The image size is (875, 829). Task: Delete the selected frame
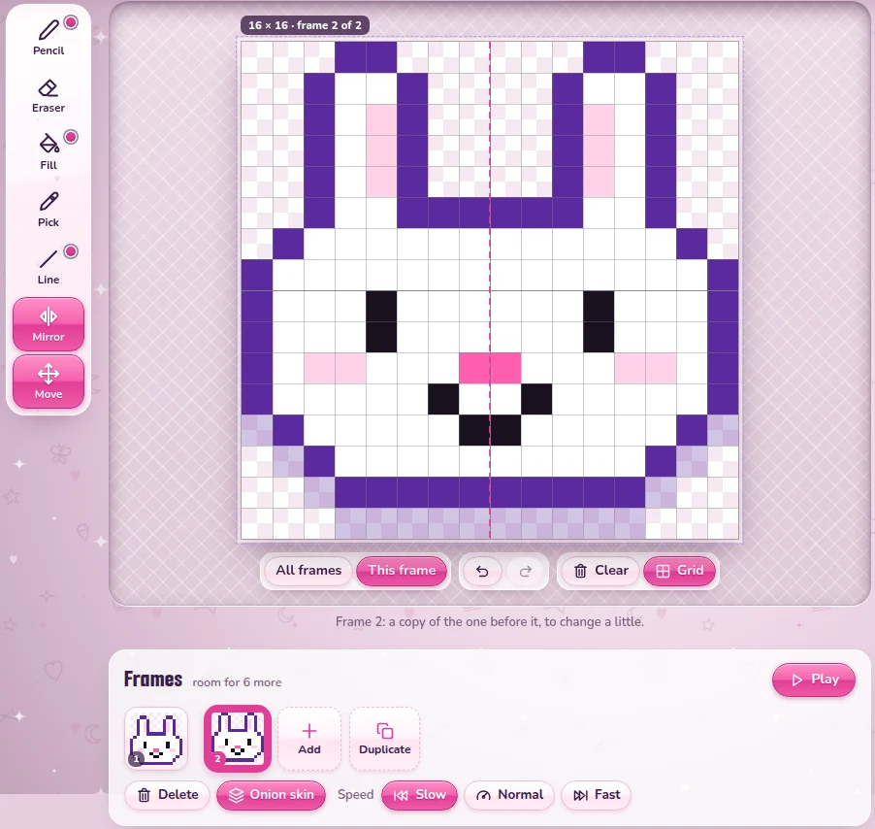tap(168, 795)
